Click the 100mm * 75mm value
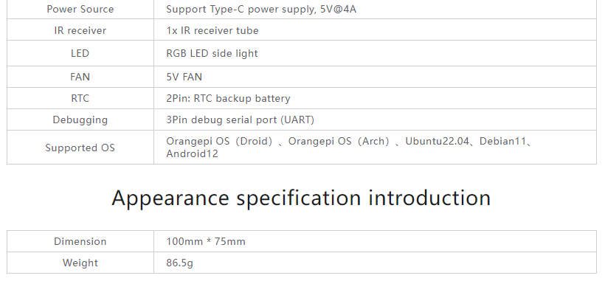 (x=206, y=241)
